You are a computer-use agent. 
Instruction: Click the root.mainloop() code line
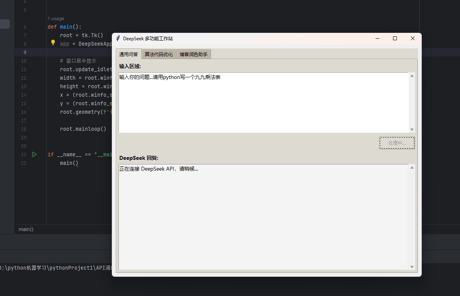[x=83, y=129]
